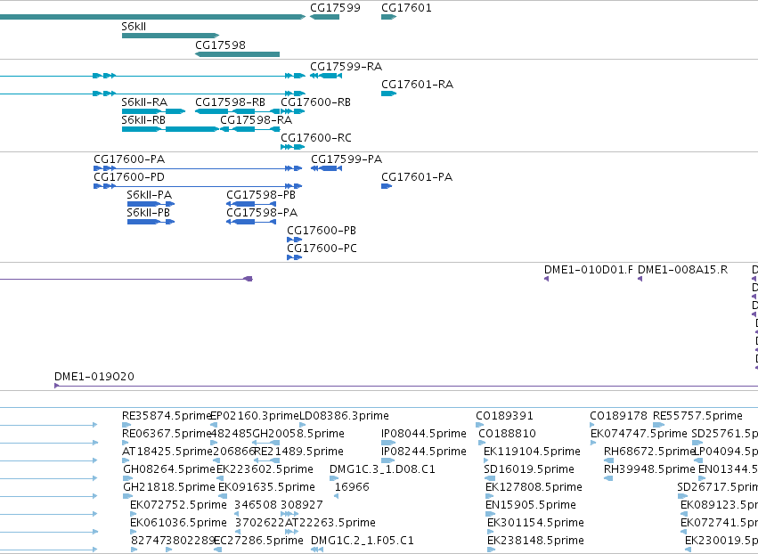
Task: Select transcript label CG17601-RA
Action: 417,84
